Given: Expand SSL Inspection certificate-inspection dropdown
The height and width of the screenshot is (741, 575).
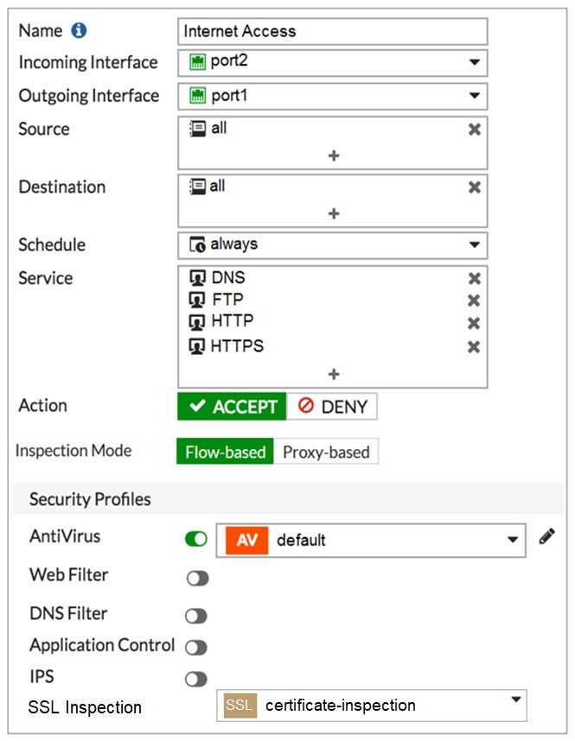Looking at the screenshot, I should pos(372,706).
